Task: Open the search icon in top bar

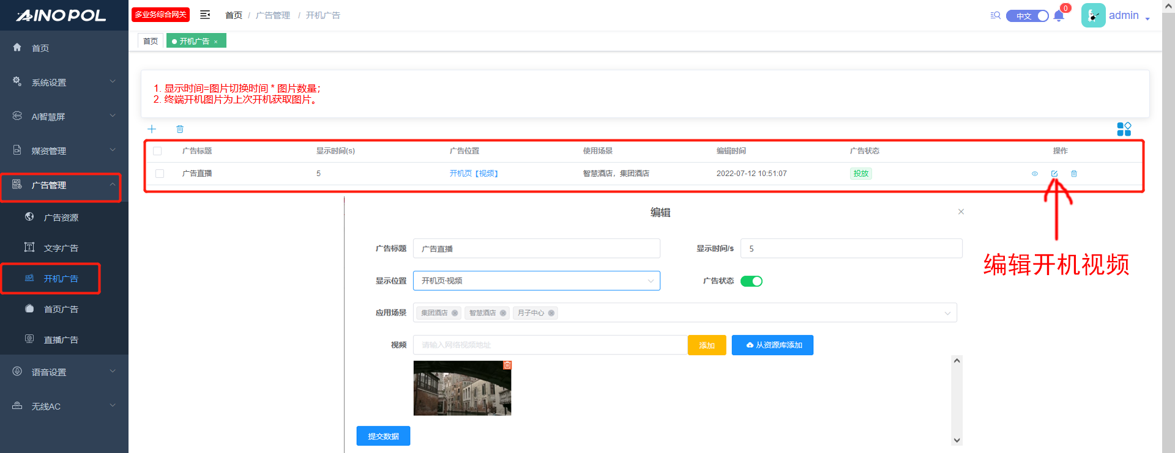Action: pos(996,15)
